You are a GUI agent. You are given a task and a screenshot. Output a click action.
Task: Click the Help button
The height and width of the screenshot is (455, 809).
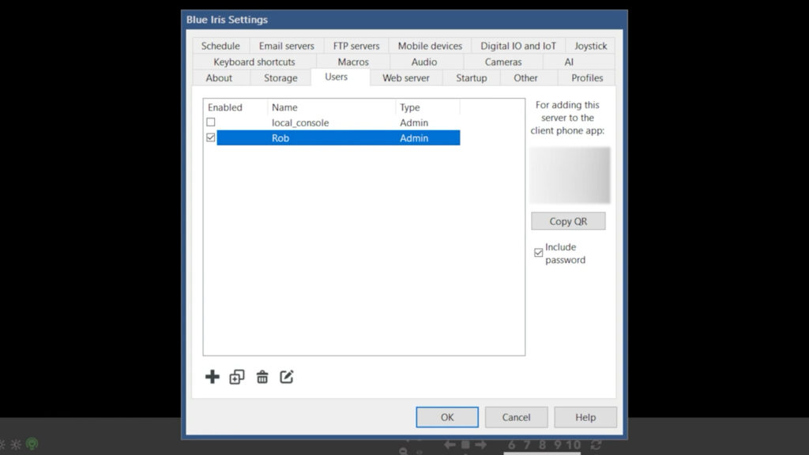585,417
